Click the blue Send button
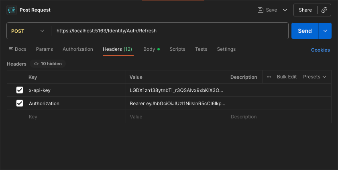Viewport: 338px width, 170px height. pos(305,31)
